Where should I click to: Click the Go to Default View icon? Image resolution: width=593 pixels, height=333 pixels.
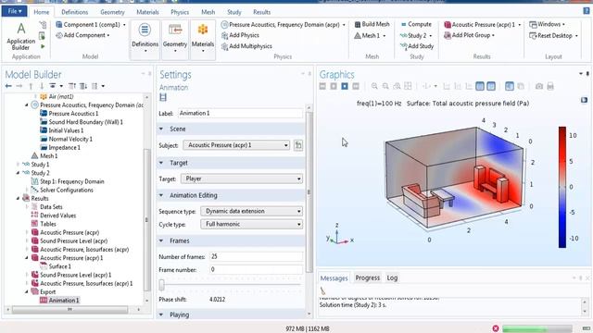tap(426, 86)
